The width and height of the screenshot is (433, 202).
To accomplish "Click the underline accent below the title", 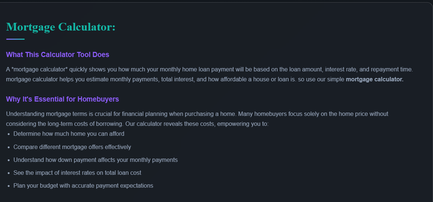I will click(x=15, y=39).
